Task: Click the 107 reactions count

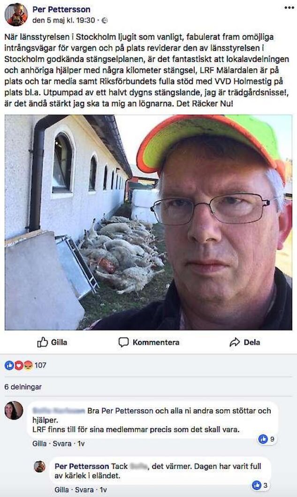Action: [x=40, y=365]
